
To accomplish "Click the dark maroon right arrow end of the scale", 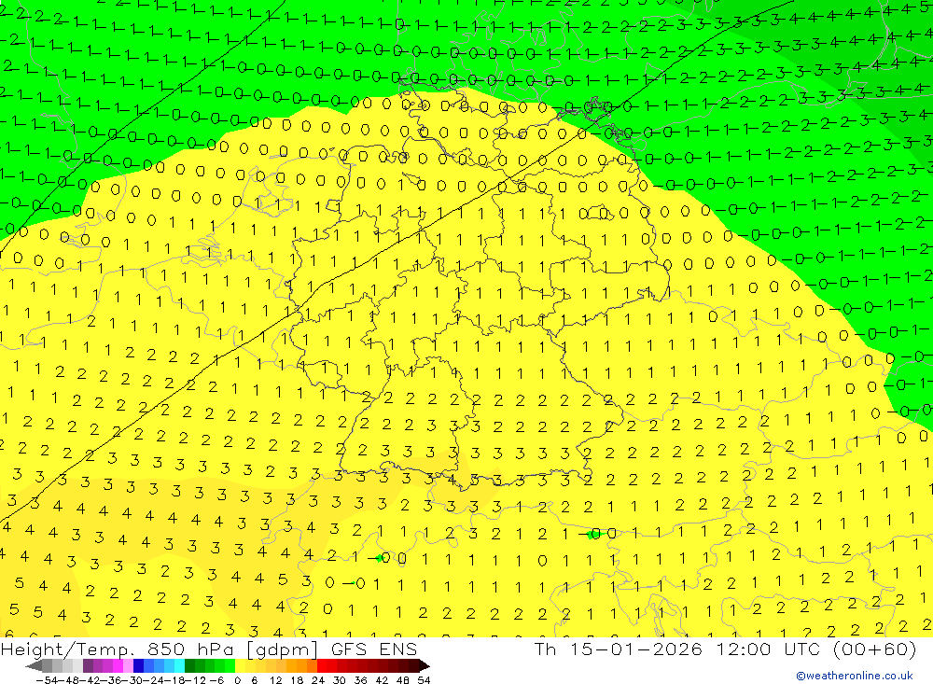I will coord(425,666).
